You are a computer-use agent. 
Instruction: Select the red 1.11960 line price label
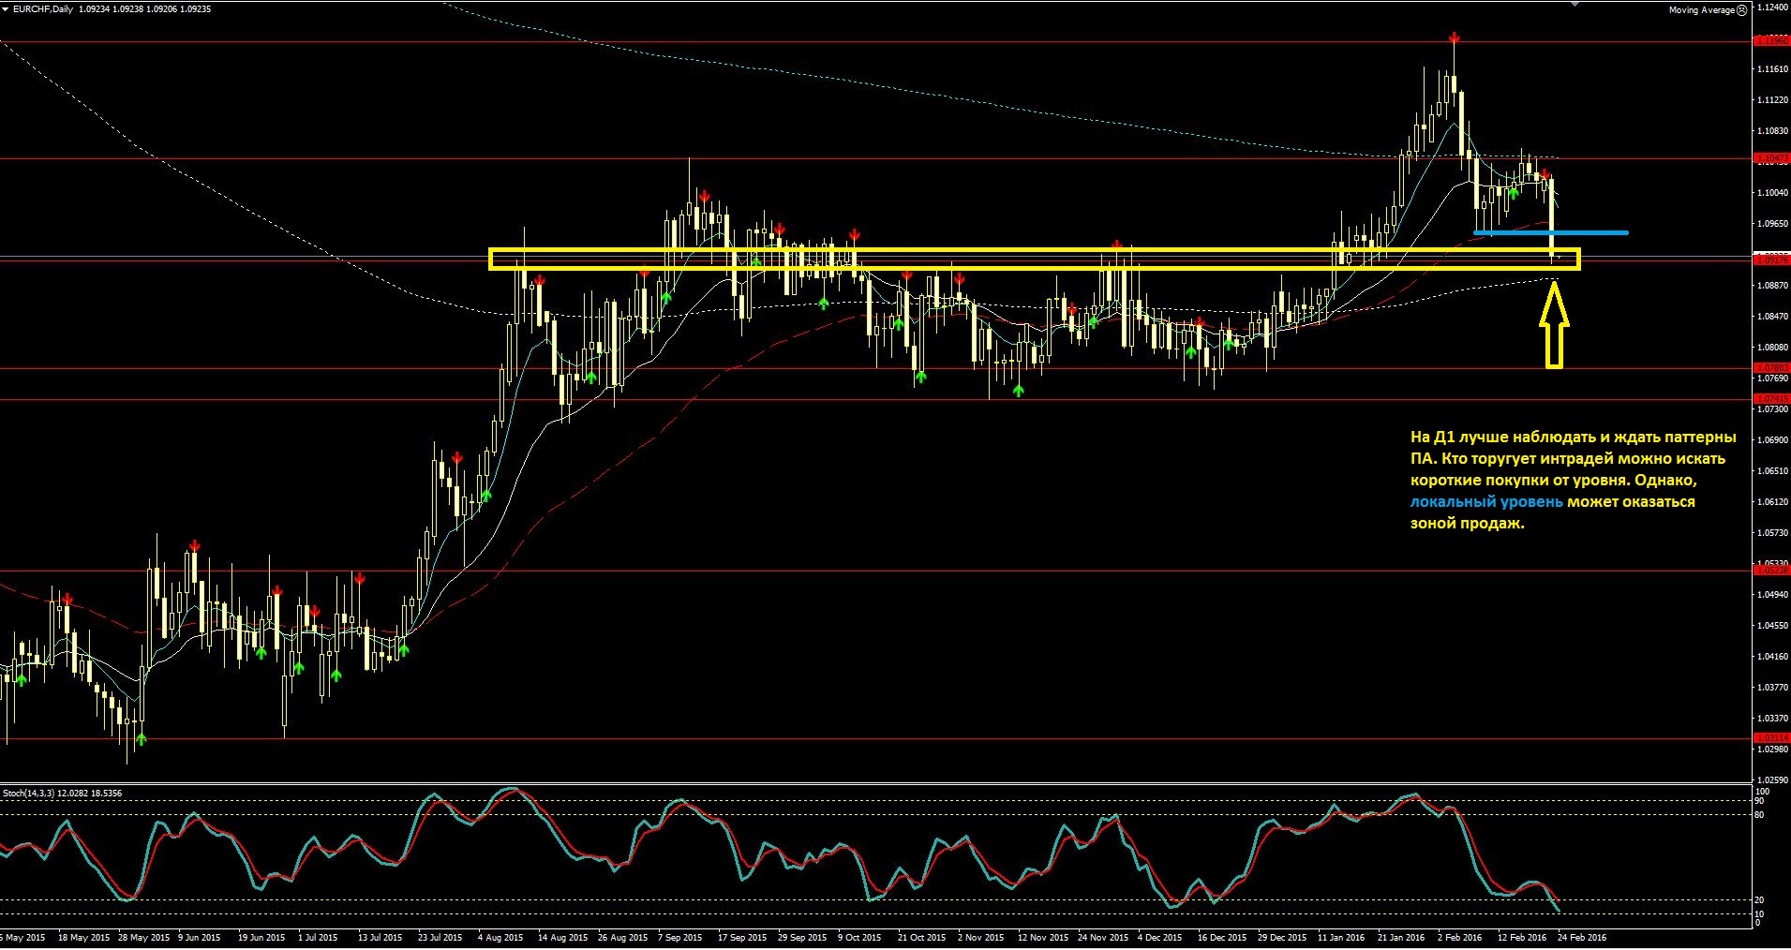click(1771, 41)
